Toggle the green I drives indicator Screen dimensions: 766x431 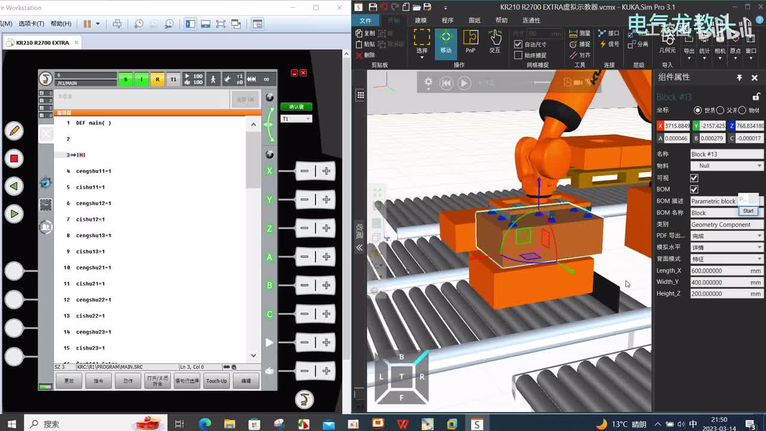[x=141, y=79]
